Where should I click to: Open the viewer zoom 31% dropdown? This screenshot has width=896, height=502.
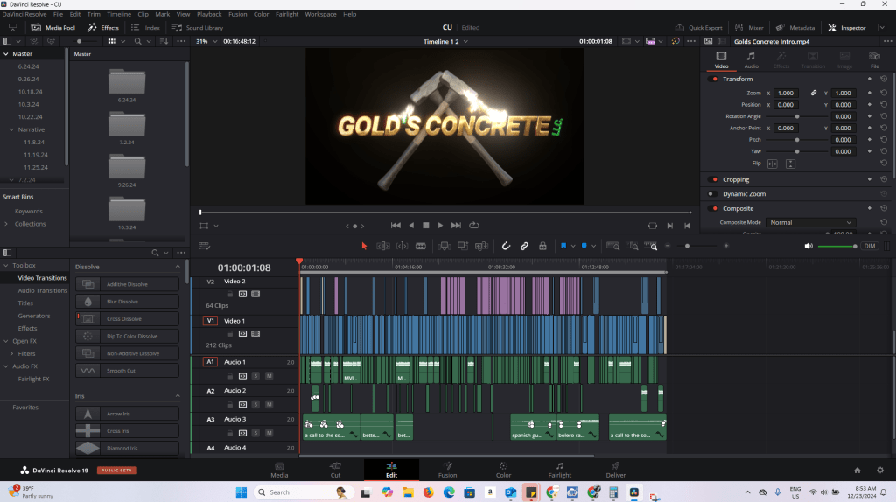[206, 41]
